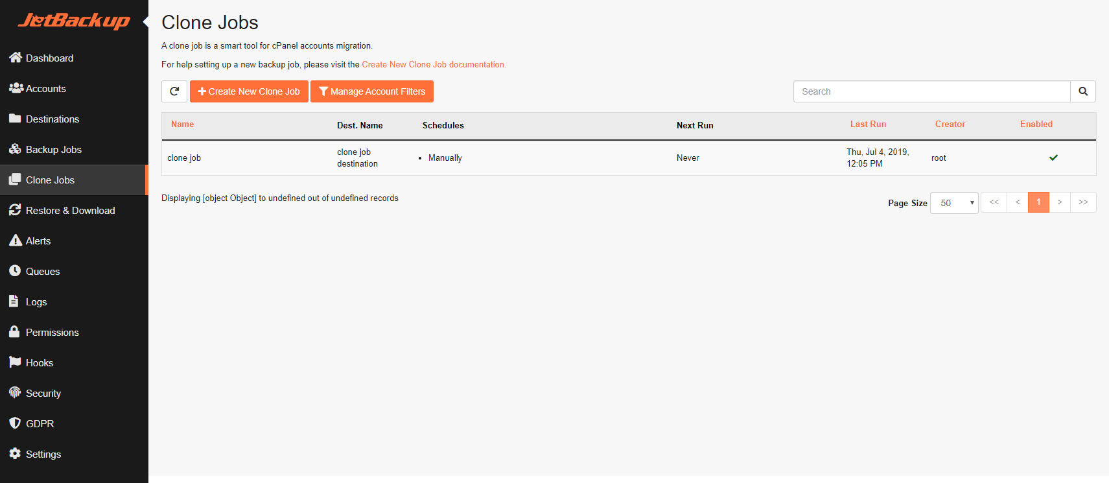Click the Accounts users icon
1109x483 pixels.
pos(16,88)
